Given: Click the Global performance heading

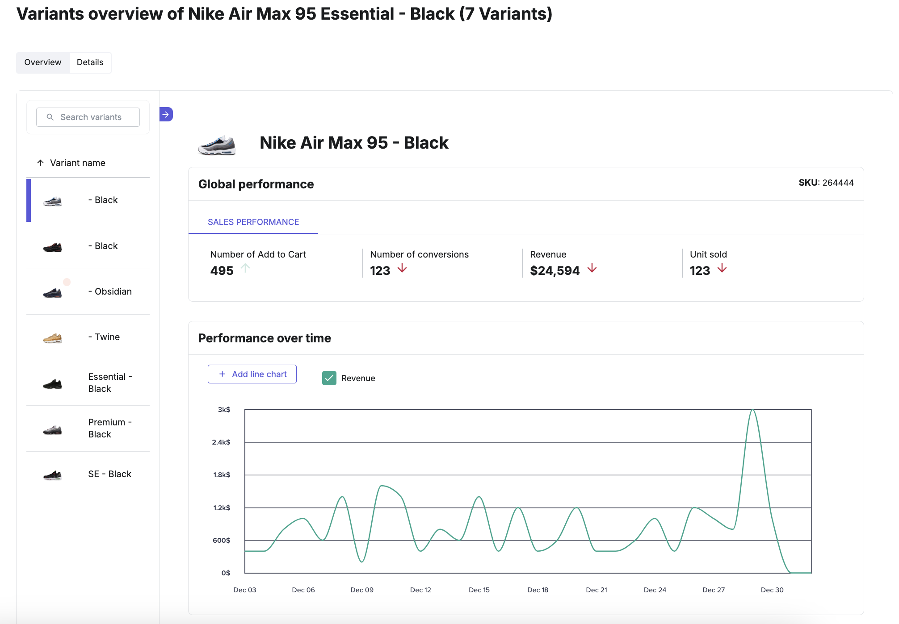Looking at the screenshot, I should tap(256, 184).
